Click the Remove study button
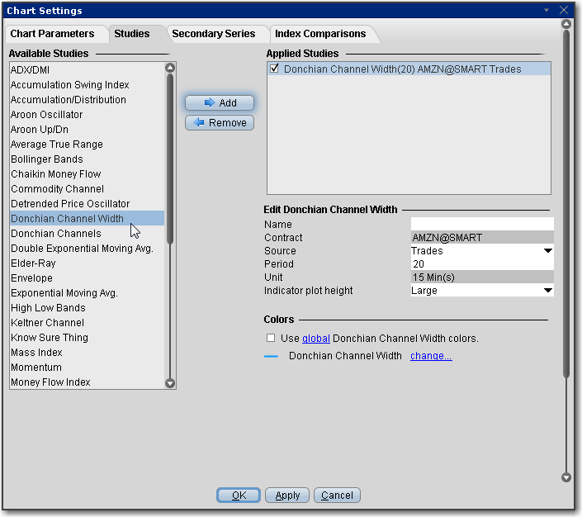This screenshot has width=582, height=517. click(x=220, y=123)
